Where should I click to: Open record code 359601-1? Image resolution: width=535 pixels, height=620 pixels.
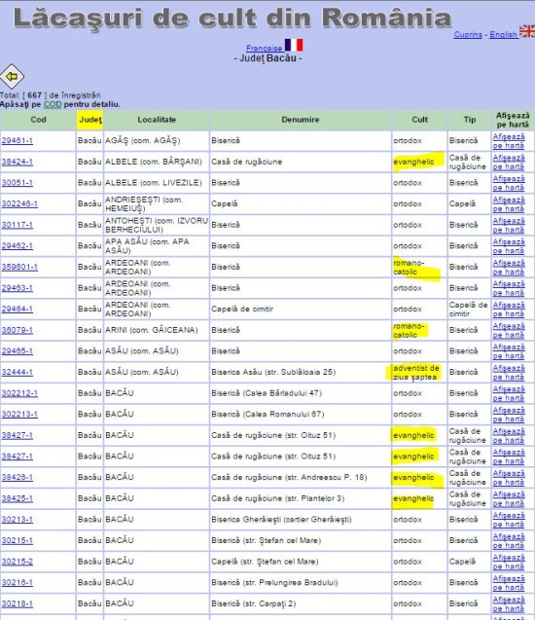[19, 267]
